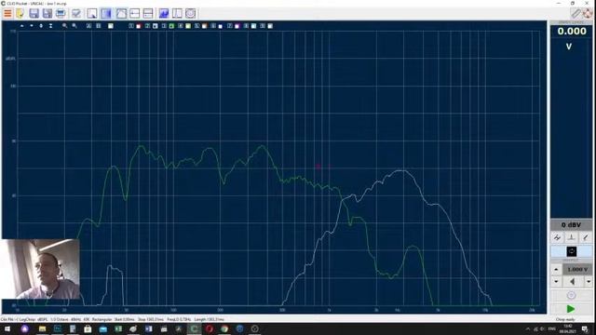
Task: Open File Explorer from the taskbar
Action: 42,328
